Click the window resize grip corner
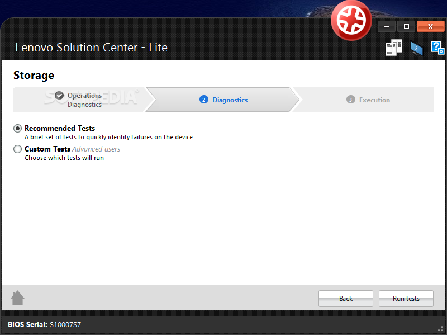 click(440, 329)
